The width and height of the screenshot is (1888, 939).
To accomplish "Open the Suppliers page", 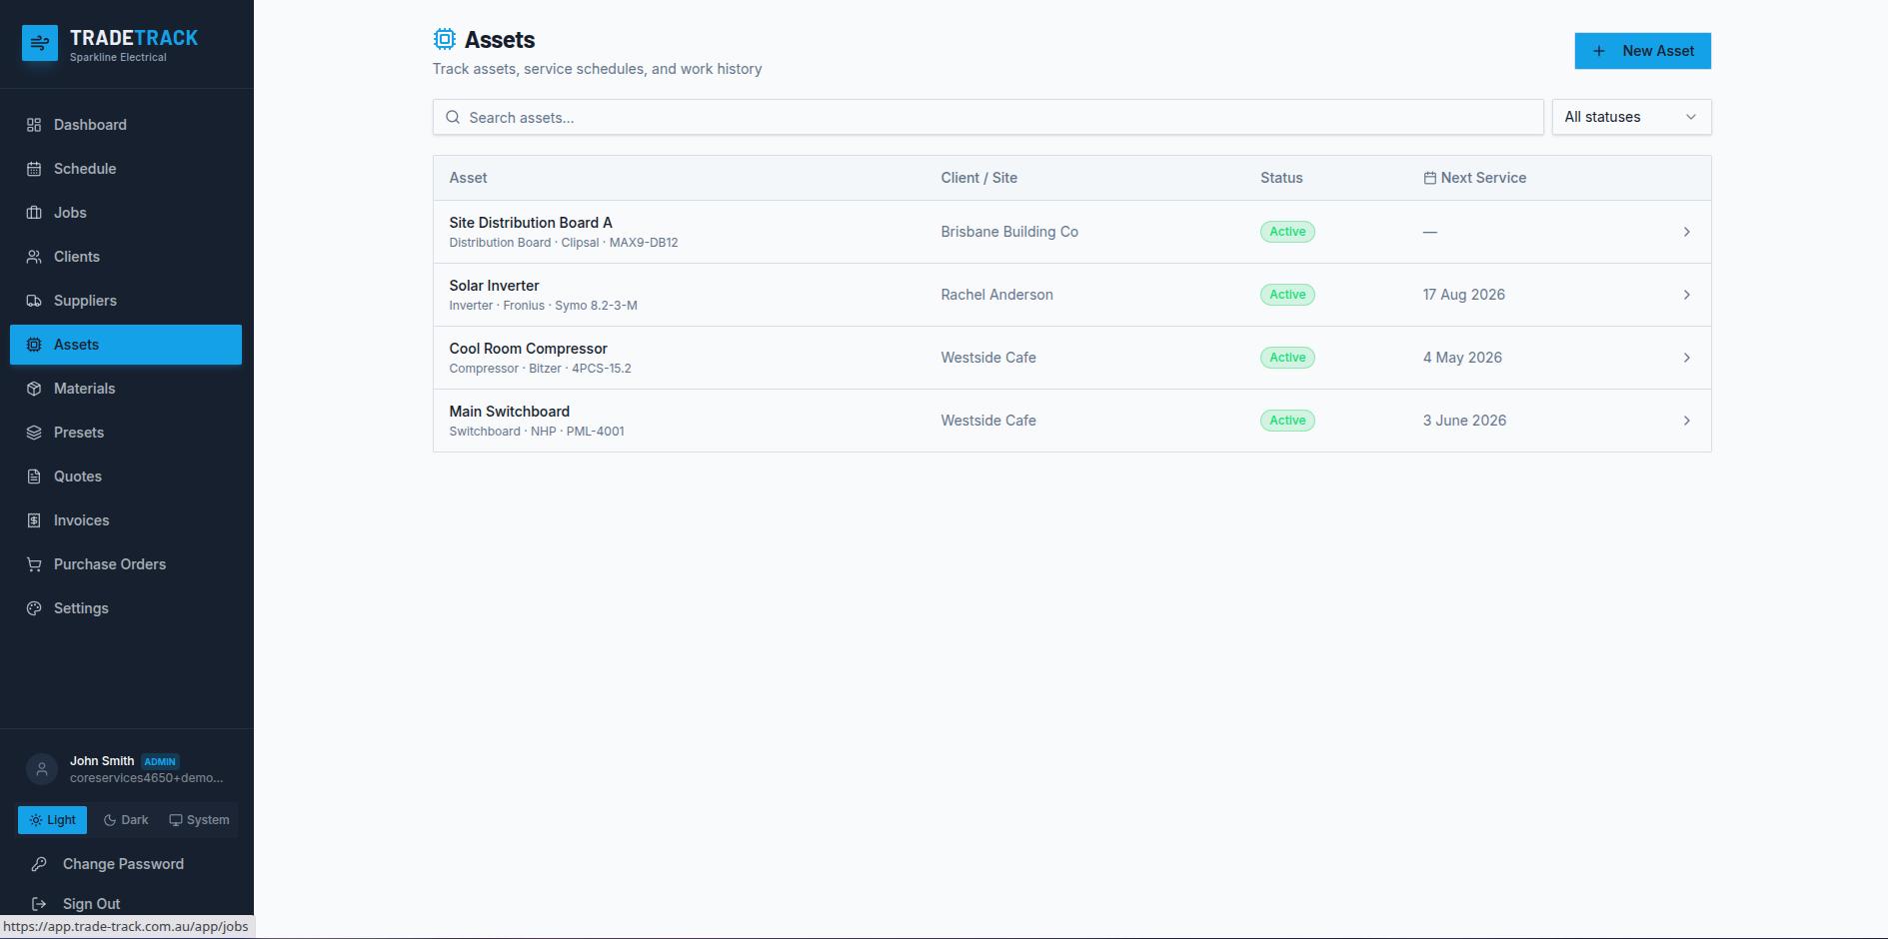I will point(126,301).
